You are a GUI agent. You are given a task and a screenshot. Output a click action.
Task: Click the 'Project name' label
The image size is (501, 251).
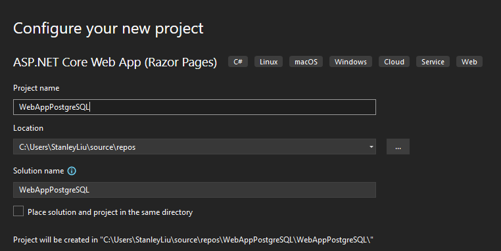(36, 88)
